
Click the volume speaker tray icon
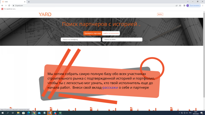tap(187, 113)
